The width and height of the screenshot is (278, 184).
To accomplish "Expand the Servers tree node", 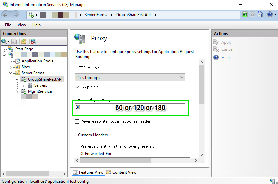I will point(24,85).
